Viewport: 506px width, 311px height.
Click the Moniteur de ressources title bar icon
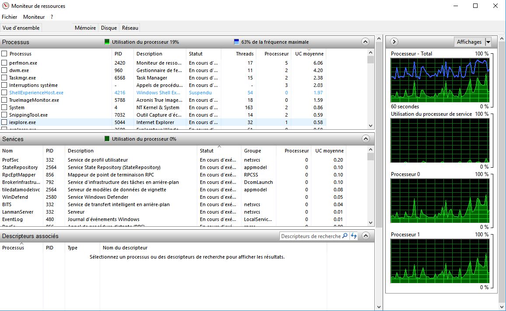pyautogui.click(x=6, y=6)
